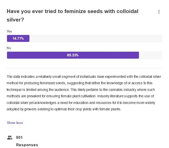Click the unfilled grey part of No bar

(150, 55)
